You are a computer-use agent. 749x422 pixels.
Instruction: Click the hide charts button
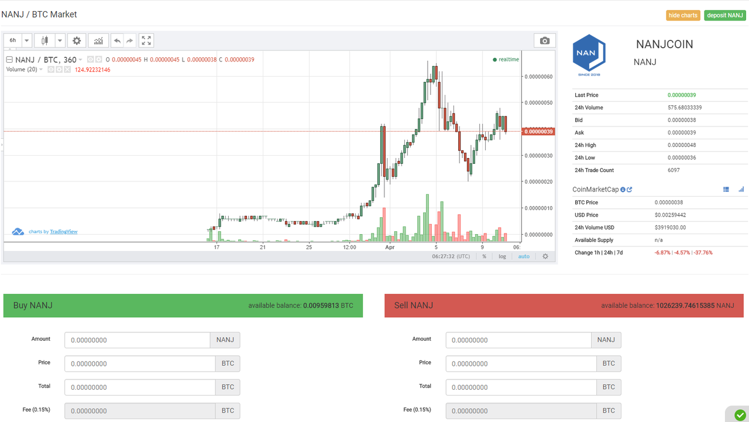coord(683,15)
